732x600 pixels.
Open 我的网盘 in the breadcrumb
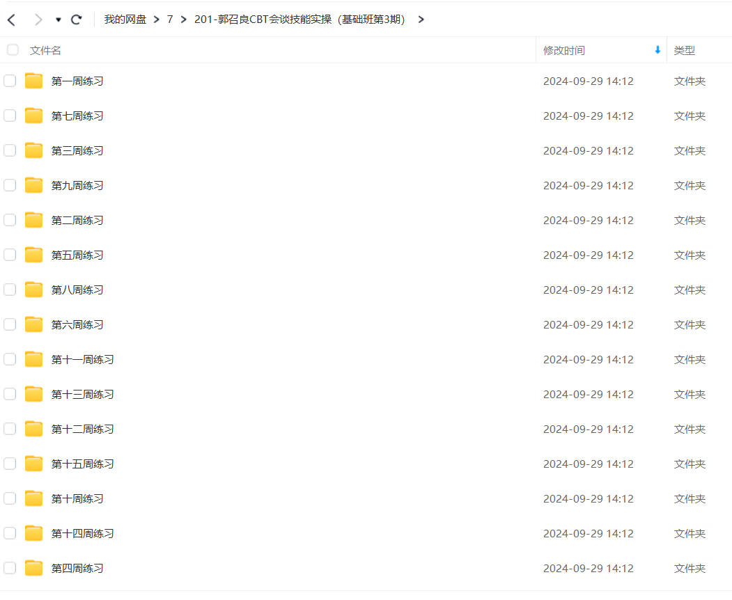click(x=125, y=19)
